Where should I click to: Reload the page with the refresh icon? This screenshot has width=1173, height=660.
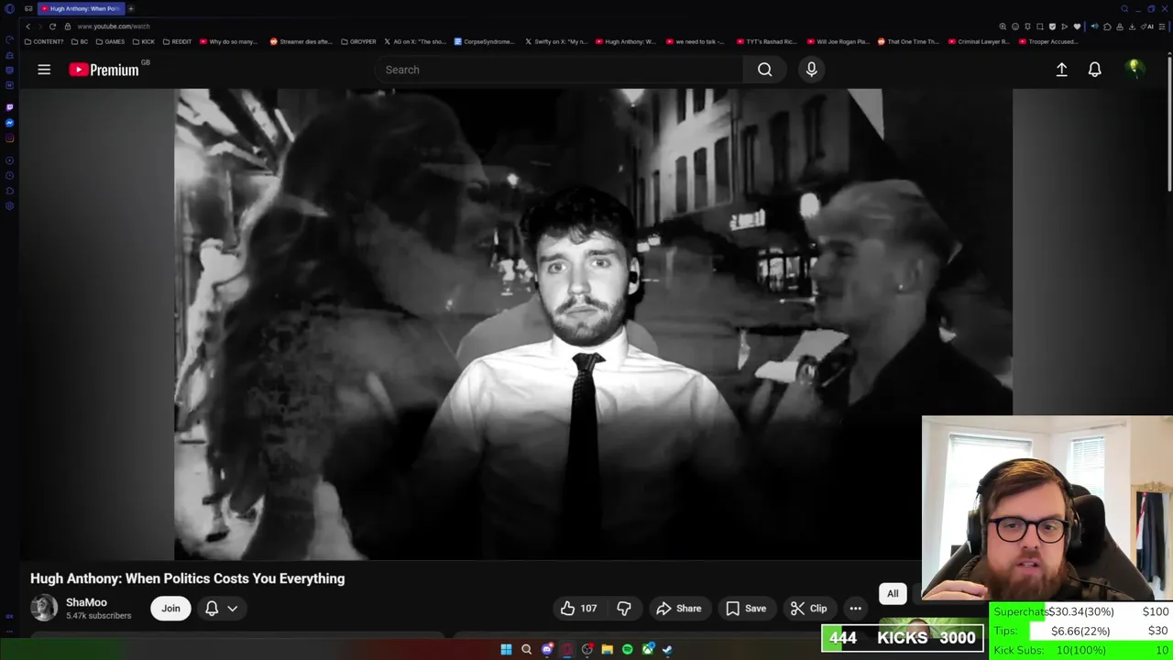click(x=52, y=27)
